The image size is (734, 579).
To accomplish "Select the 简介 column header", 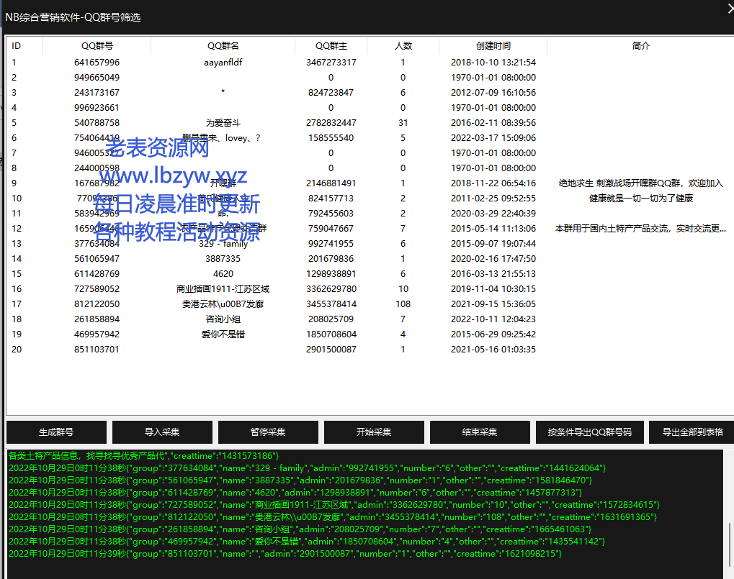I will tap(640, 46).
